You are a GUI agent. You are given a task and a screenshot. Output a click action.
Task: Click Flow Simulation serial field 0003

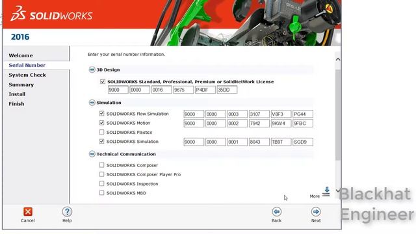(237, 114)
